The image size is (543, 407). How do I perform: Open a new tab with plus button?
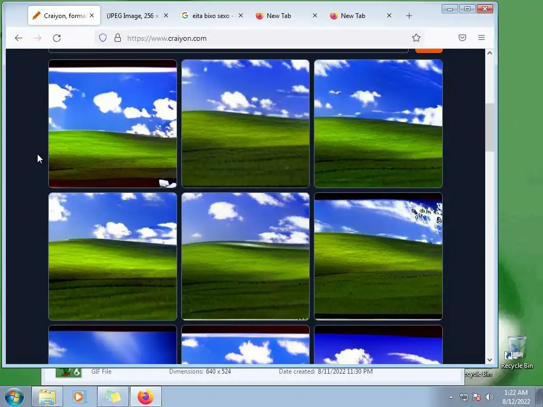(409, 16)
